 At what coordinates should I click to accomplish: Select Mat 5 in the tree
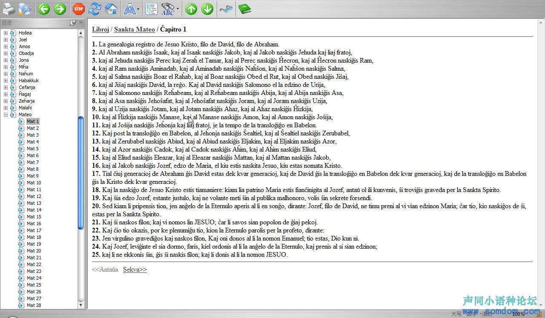point(33,149)
